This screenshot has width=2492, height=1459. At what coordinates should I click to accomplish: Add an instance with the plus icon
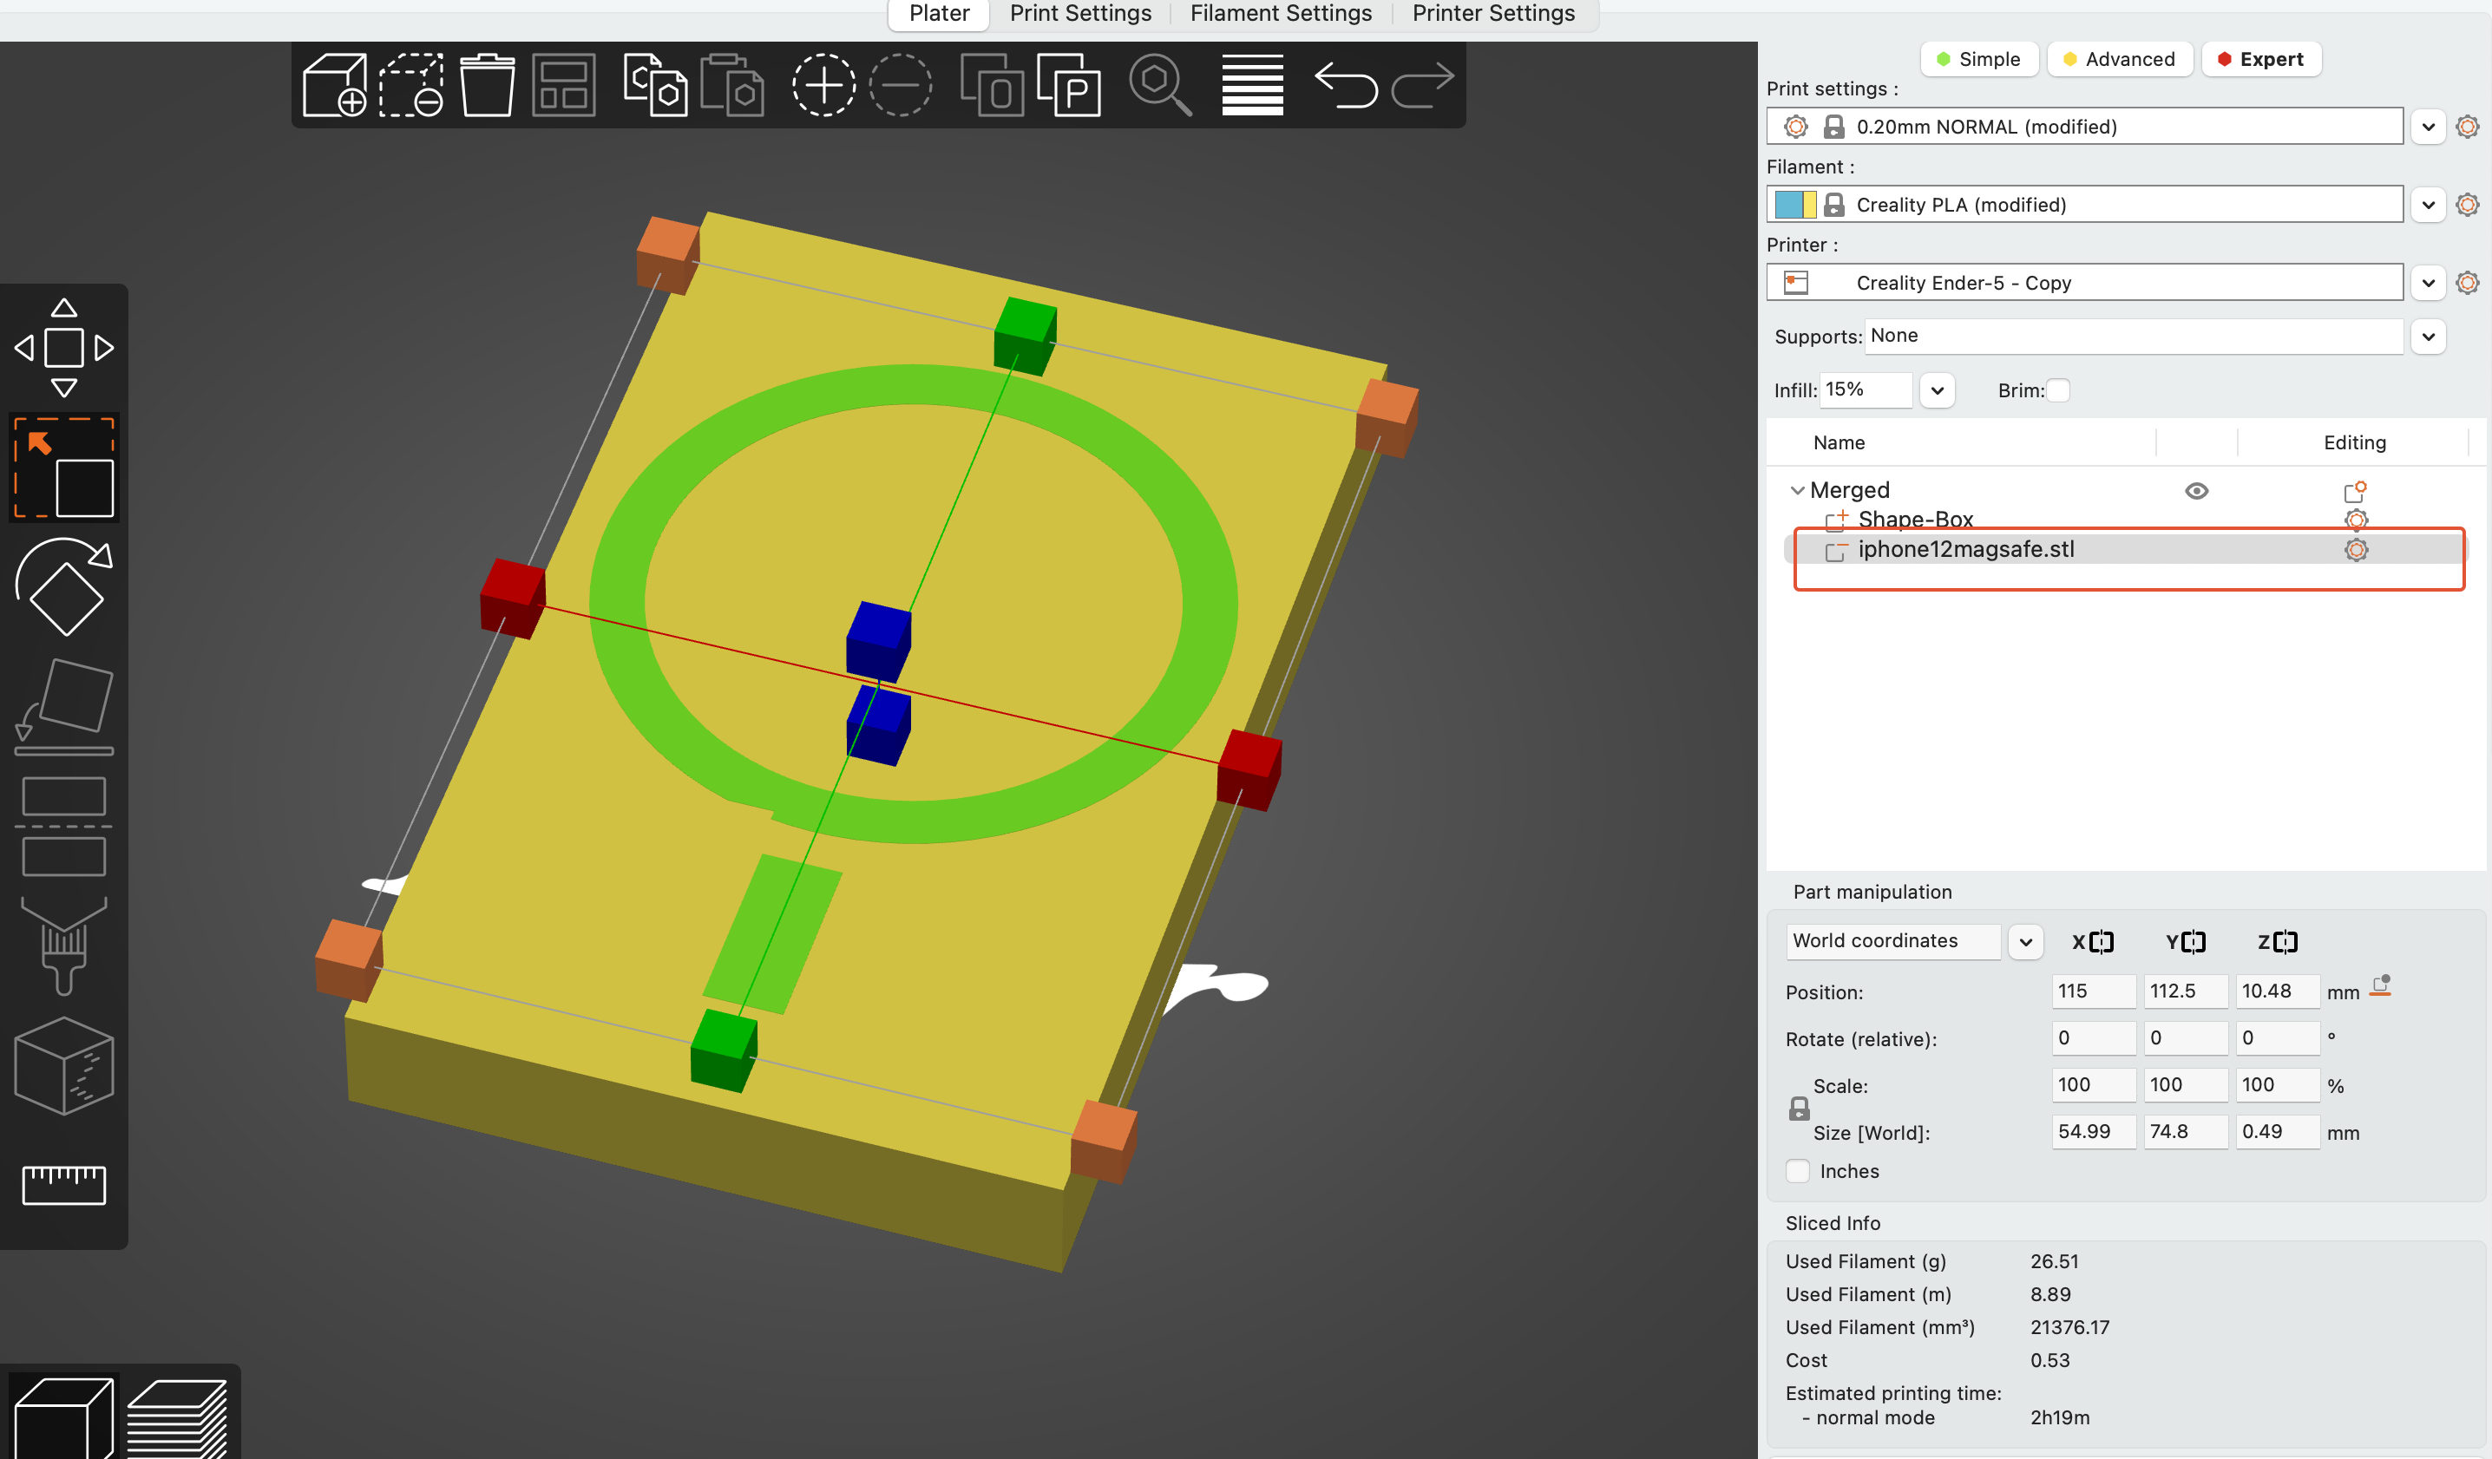tap(823, 85)
